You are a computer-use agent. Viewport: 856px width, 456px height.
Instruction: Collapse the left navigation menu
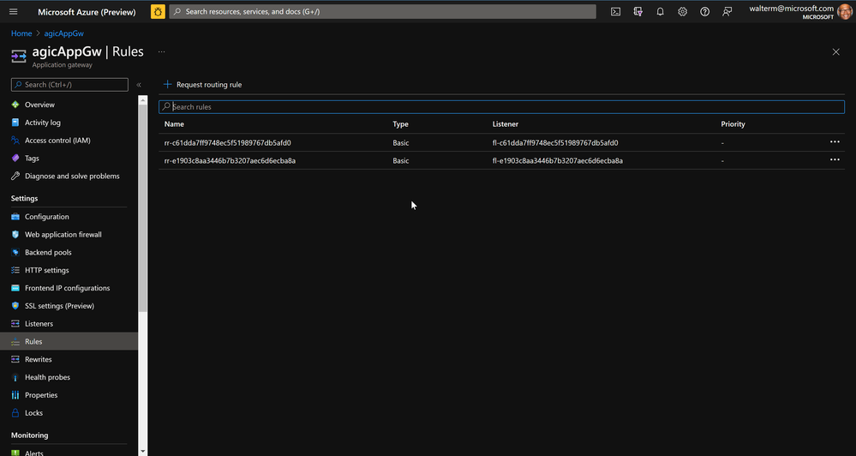pyautogui.click(x=139, y=85)
